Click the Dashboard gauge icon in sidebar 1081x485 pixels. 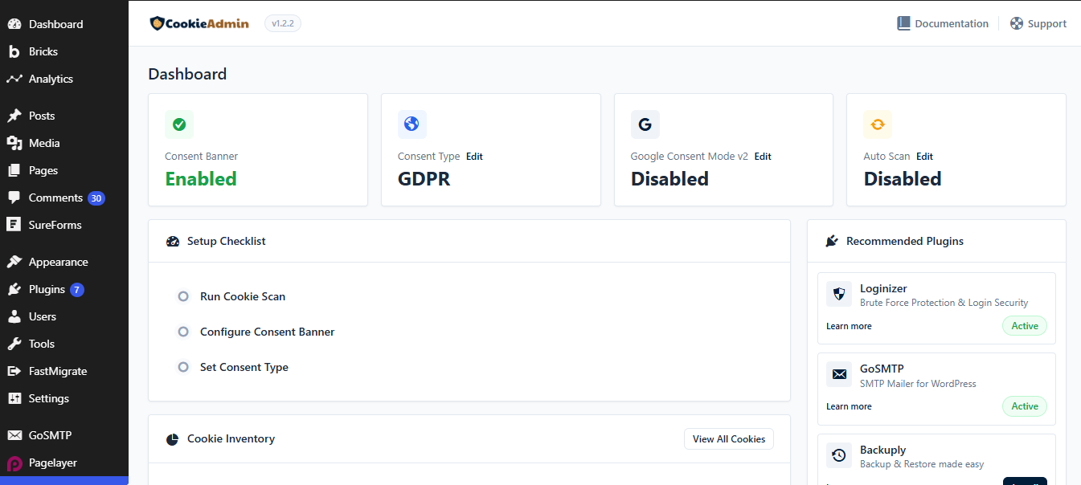pyautogui.click(x=14, y=24)
